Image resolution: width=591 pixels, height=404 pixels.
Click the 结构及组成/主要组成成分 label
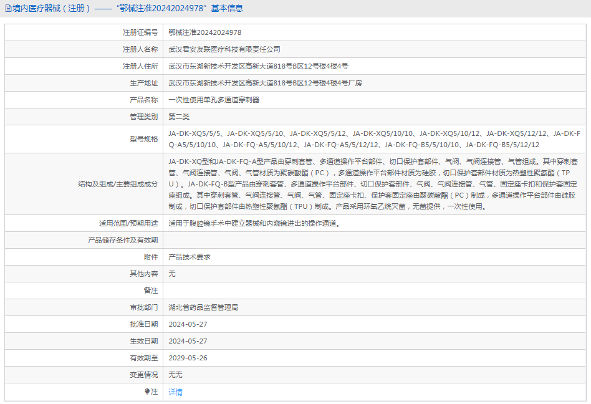pos(118,184)
